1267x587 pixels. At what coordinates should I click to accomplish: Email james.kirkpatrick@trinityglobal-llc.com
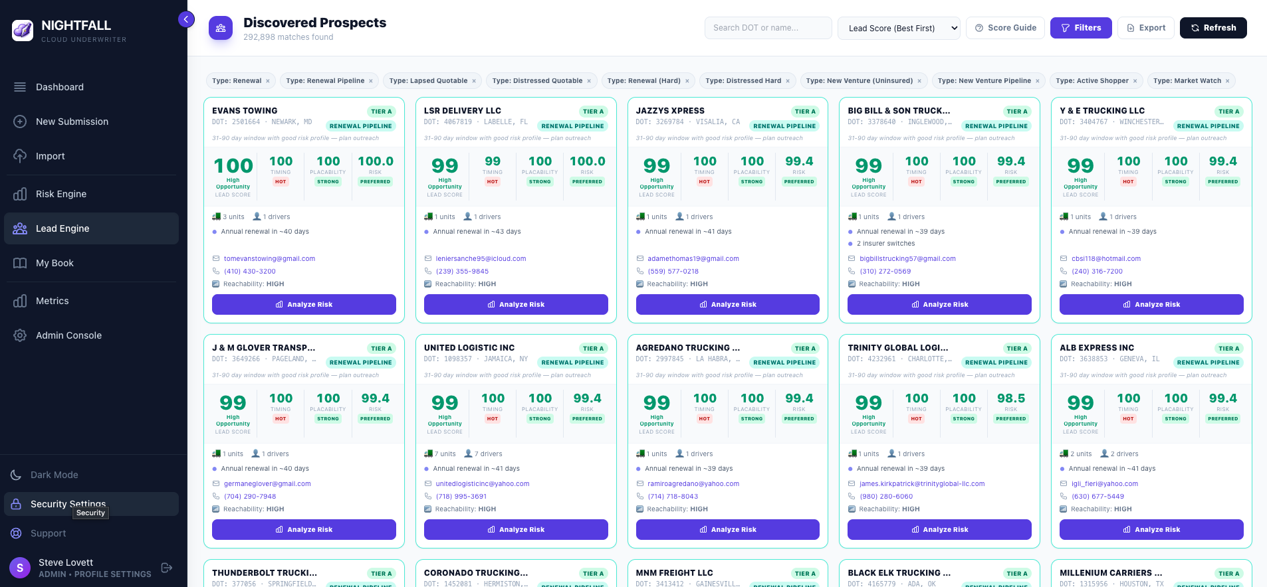922,484
